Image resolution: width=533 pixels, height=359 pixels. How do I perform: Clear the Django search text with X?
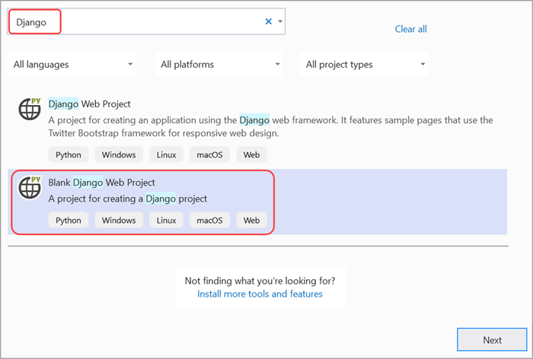pyautogui.click(x=268, y=21)
